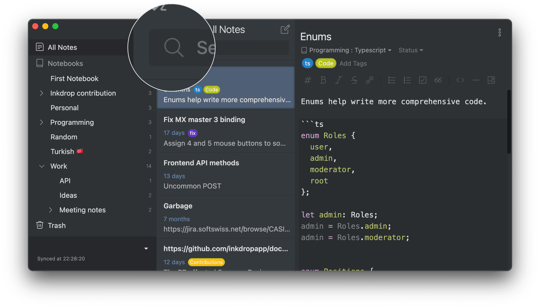Viewport: 540px width, 308px height.
Task: Collapse the Work notebook
Action: point(42,166)
